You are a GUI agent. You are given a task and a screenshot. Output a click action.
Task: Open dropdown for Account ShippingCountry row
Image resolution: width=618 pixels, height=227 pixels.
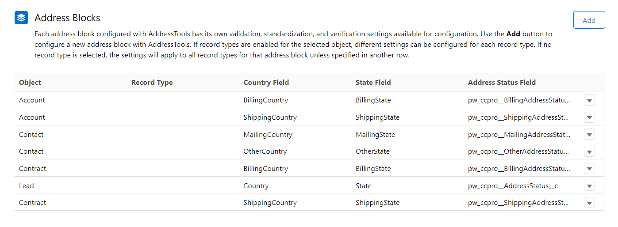pyautogui.click(x=589, y=117)
